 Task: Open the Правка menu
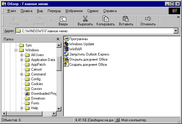point(26,11)
